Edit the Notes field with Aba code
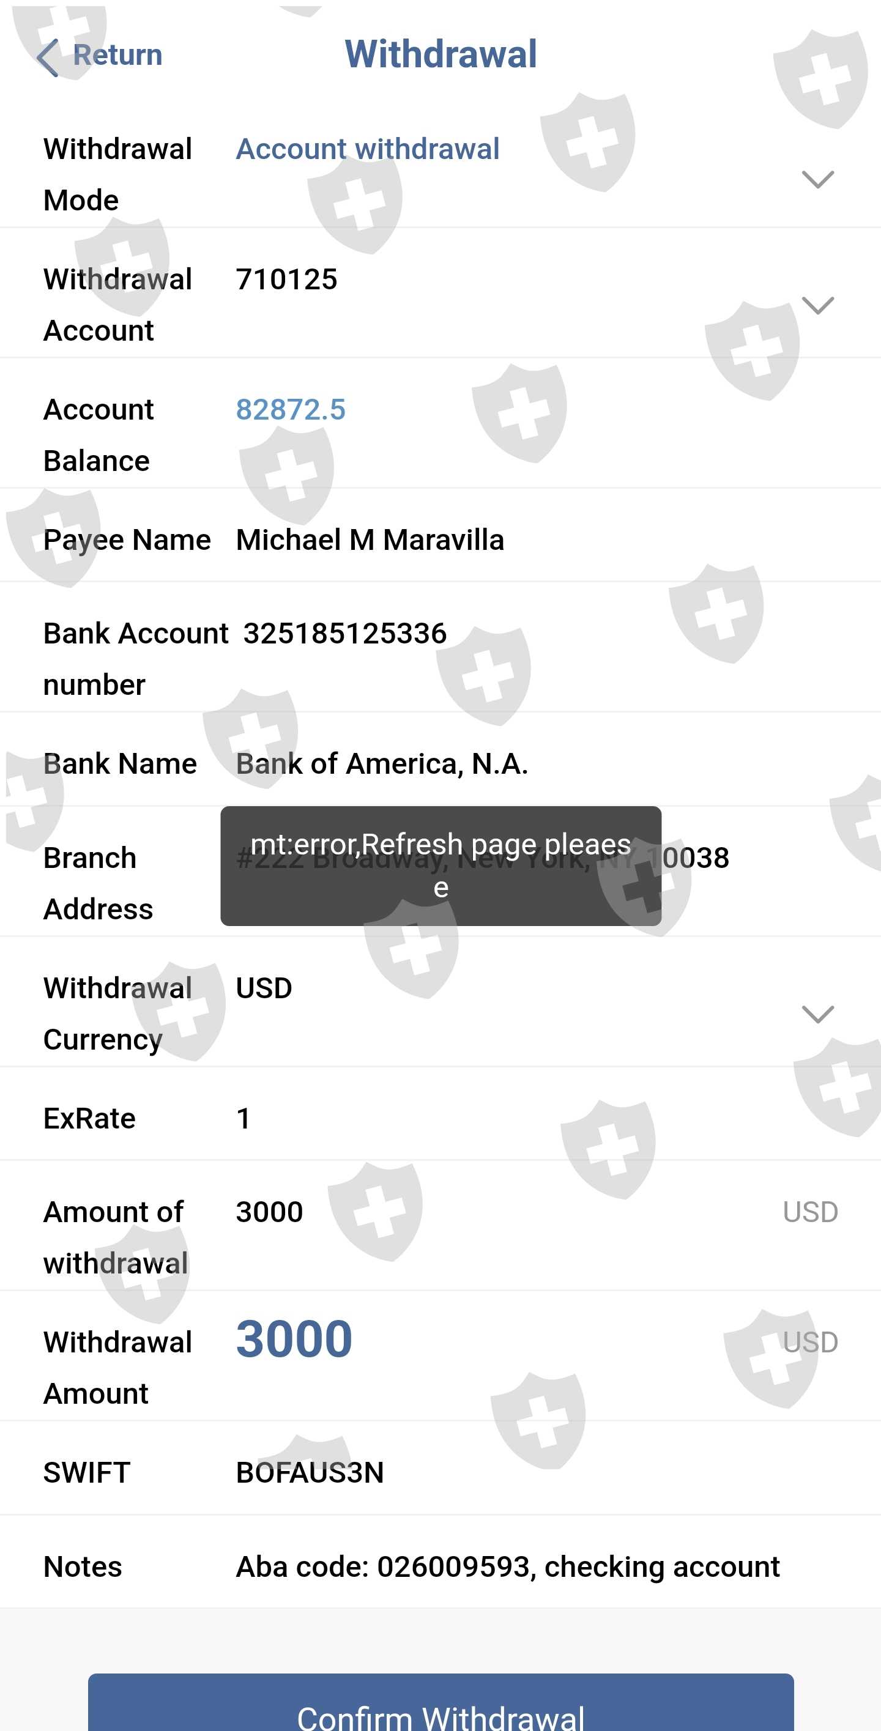Screen dimensions: 881x1731 [x=507, y=1567]
